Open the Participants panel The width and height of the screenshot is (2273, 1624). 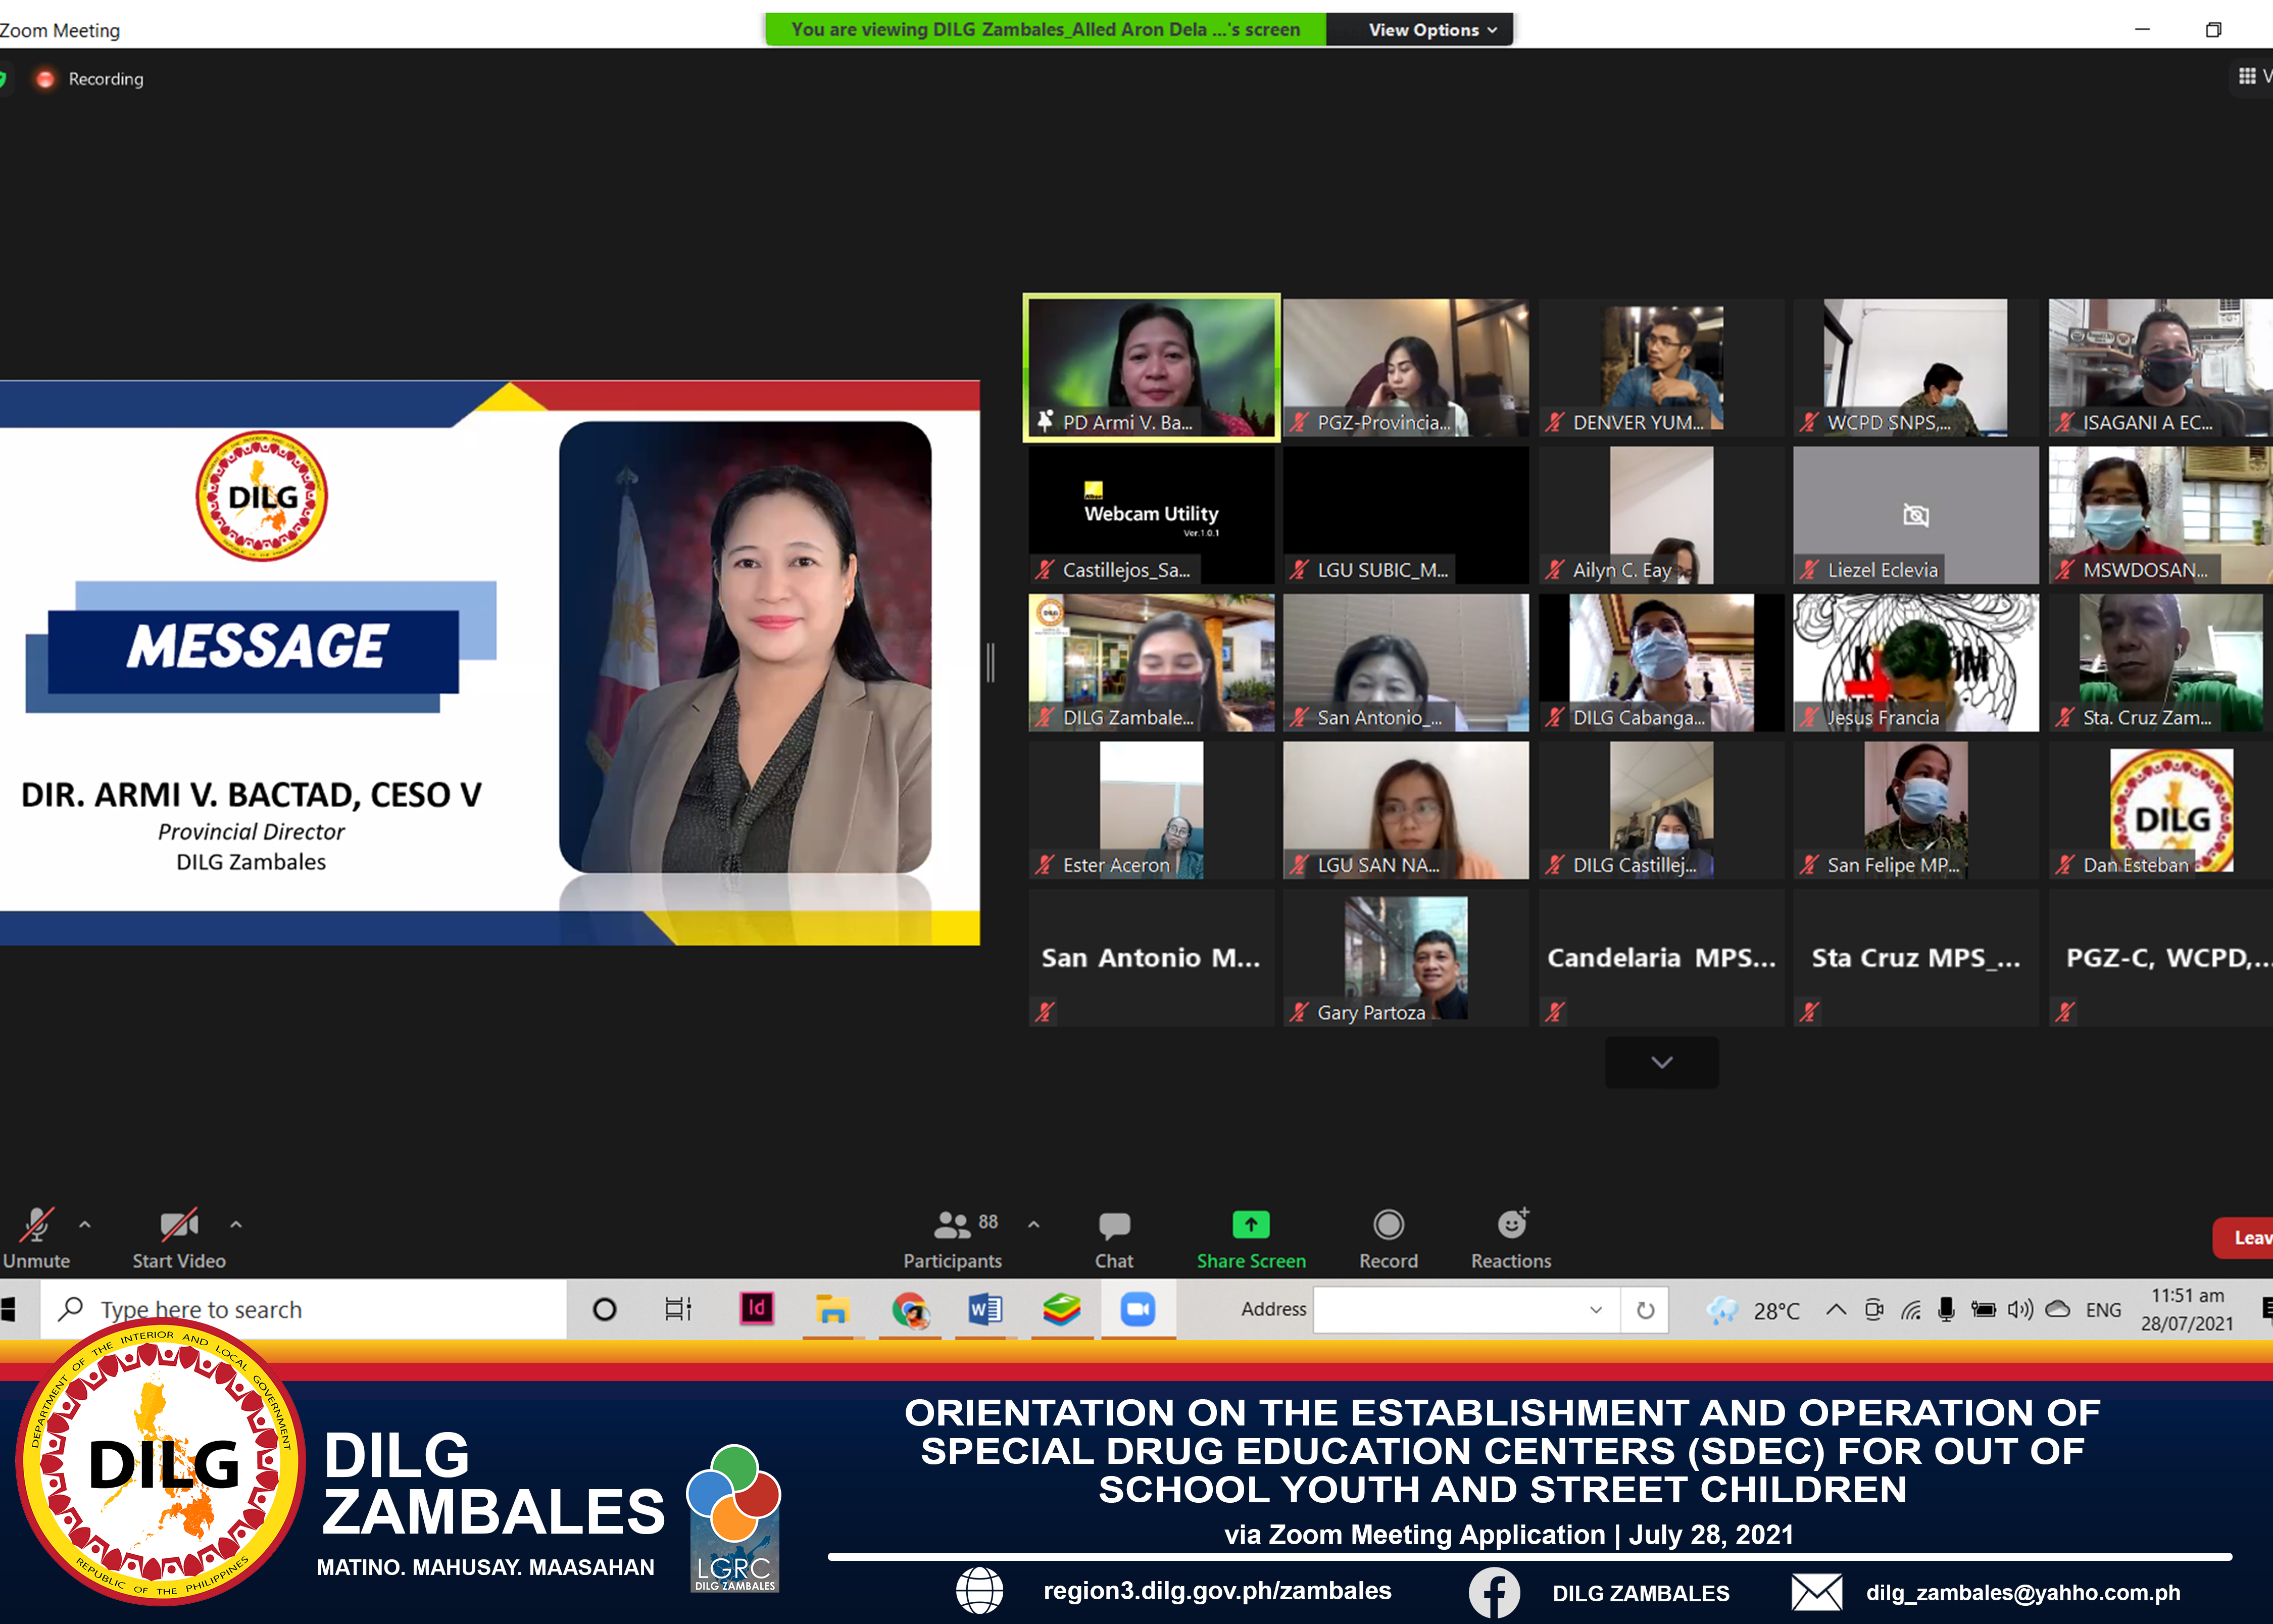click(952, 1239)
